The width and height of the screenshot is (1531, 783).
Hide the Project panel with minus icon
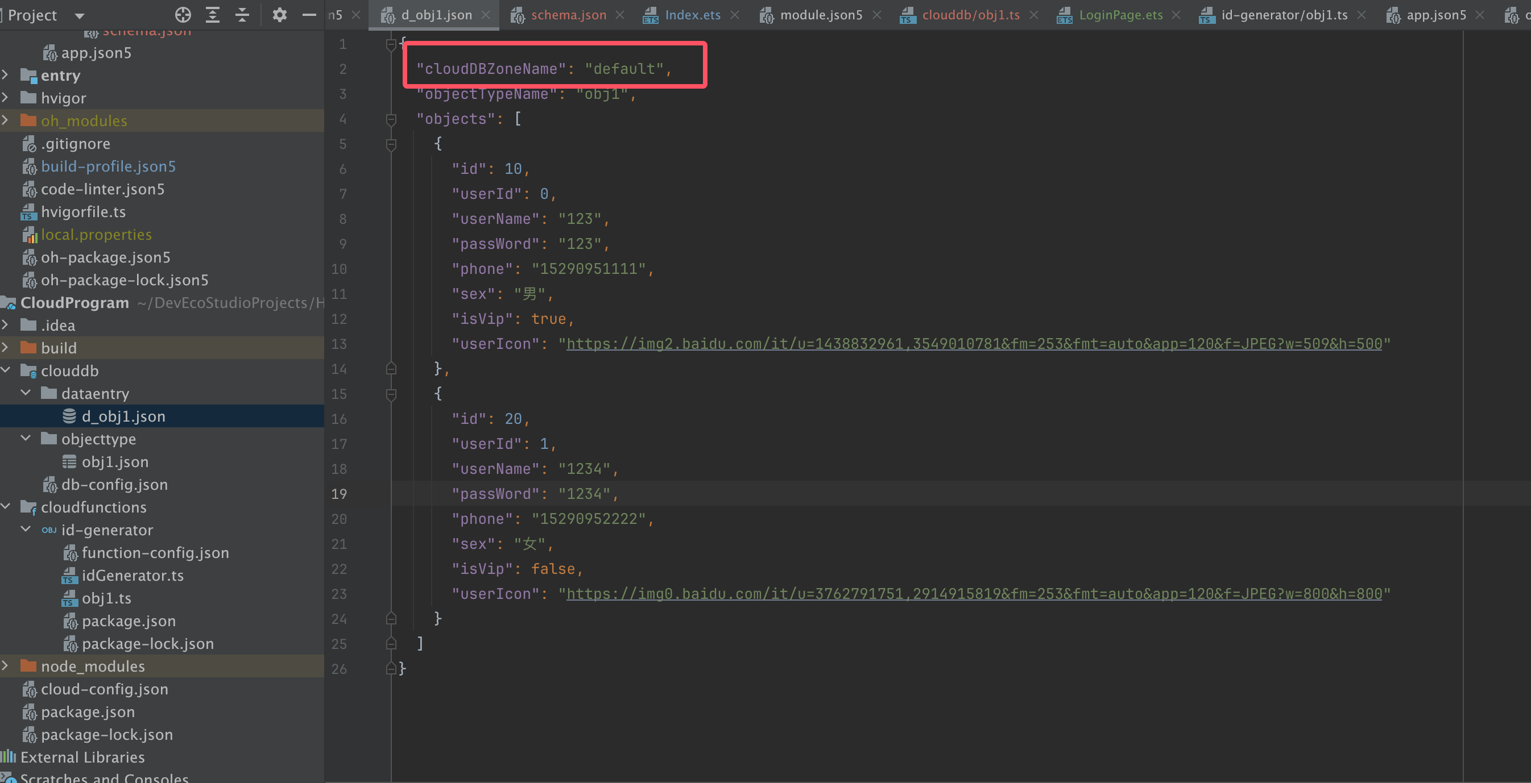[309, 15]
